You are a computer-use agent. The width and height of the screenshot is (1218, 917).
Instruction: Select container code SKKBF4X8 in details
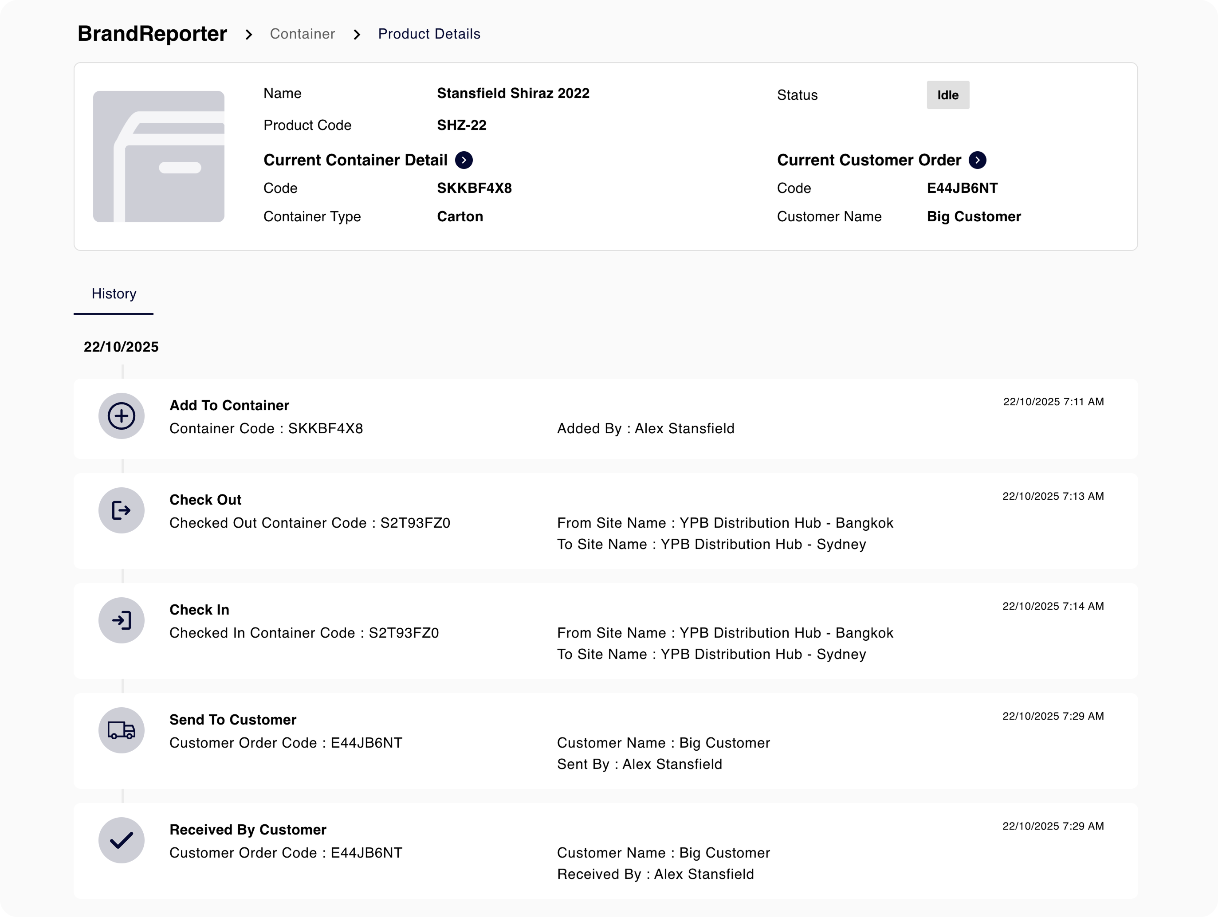(x=474, y=188)
